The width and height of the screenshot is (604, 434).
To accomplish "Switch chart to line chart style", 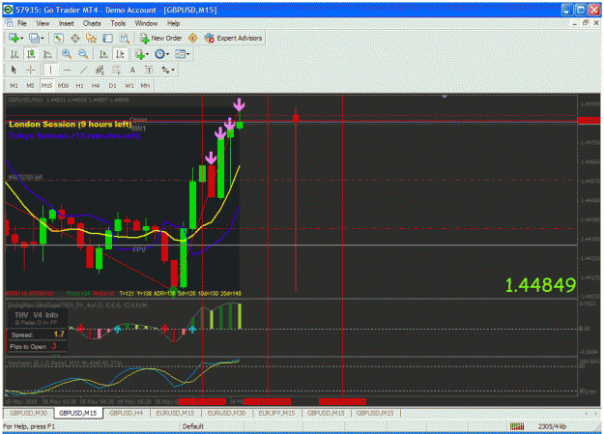I will pos(47,54).
